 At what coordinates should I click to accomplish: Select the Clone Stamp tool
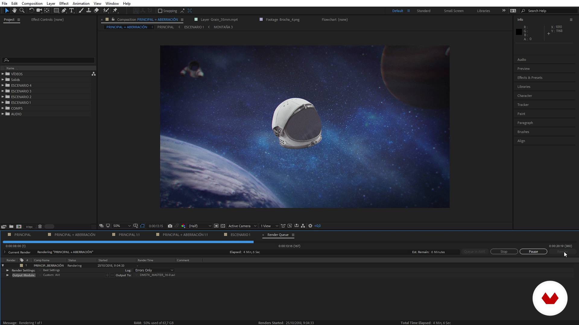tap(89, 11)
